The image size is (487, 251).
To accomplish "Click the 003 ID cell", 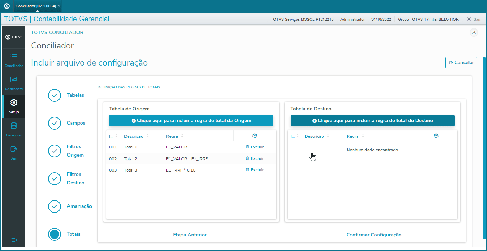I will click(x=113, y=170).
